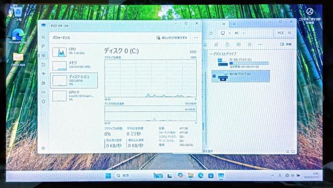Click the disk transfer rate graph
Viewport: 333px width, 188px height.
pos(150,113)
